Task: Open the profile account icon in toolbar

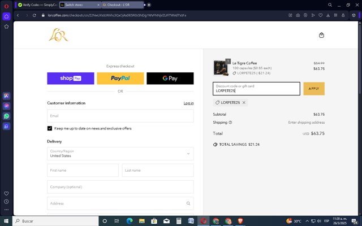Action: (343, 15)
